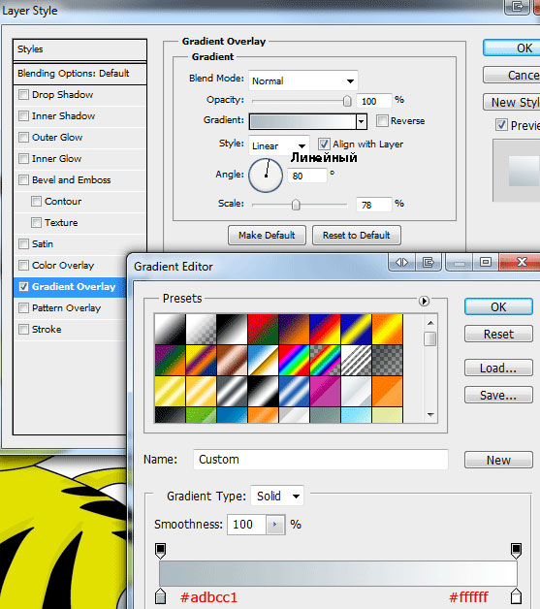Click the Opacity slider handle
540x609 pixels.
(x=347, y=101)
